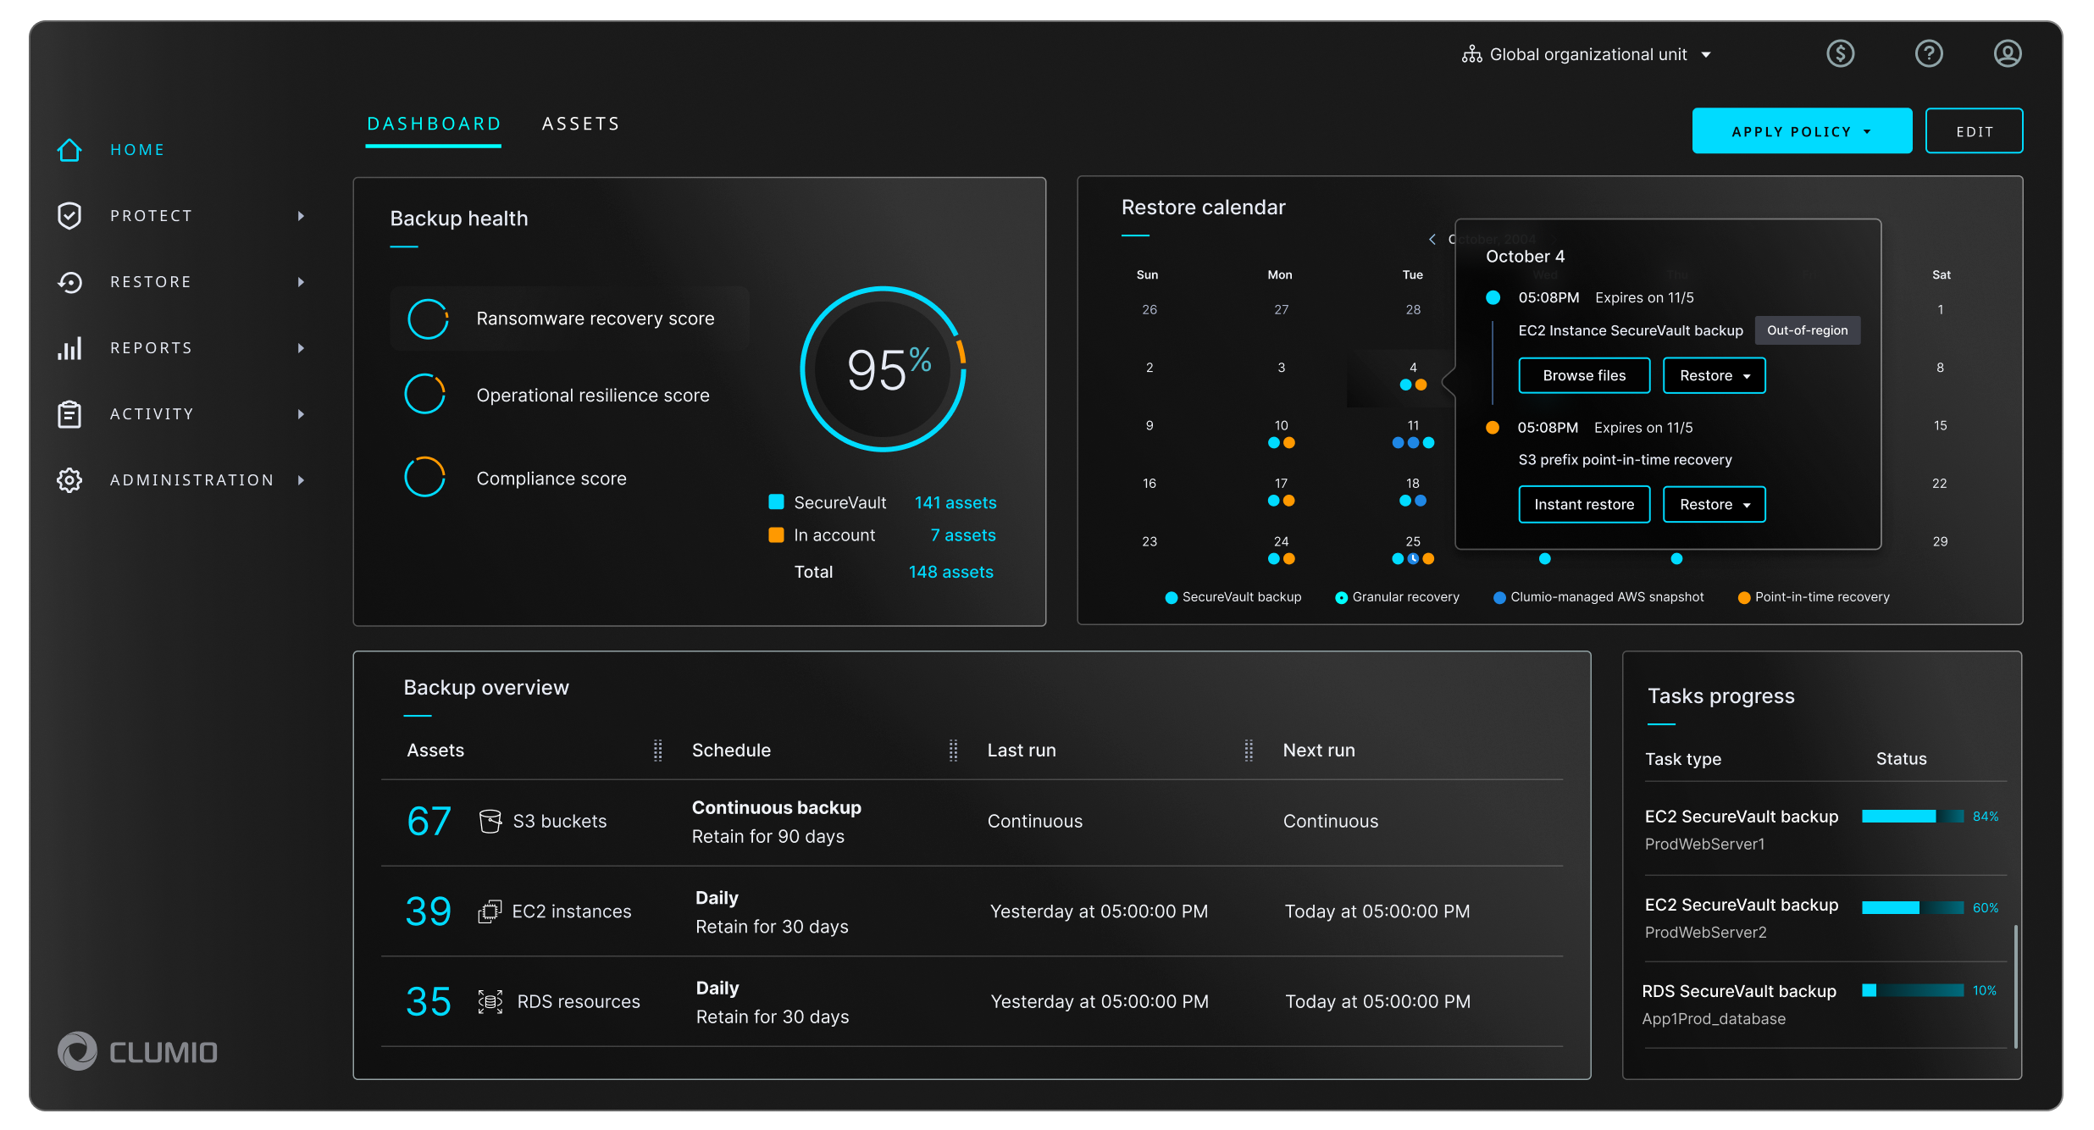Viewport: 2094px width, 1130px height.
Task: Expand the Apply Policy dropdown
Action: click(1802, 131)
